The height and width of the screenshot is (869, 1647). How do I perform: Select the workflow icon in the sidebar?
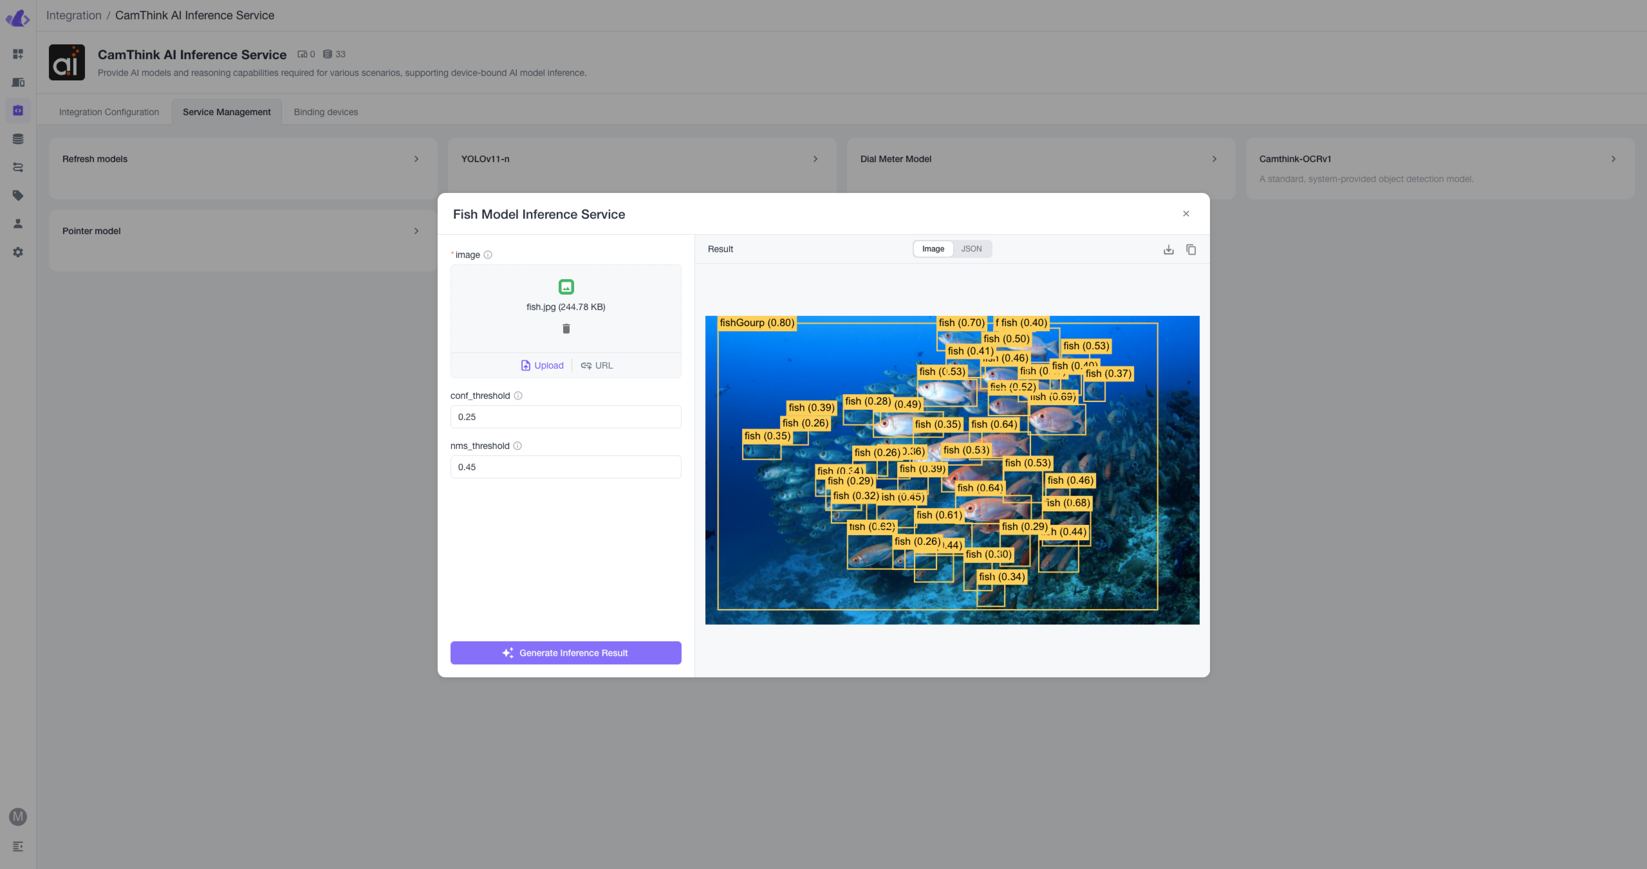(x=18, y=167)
